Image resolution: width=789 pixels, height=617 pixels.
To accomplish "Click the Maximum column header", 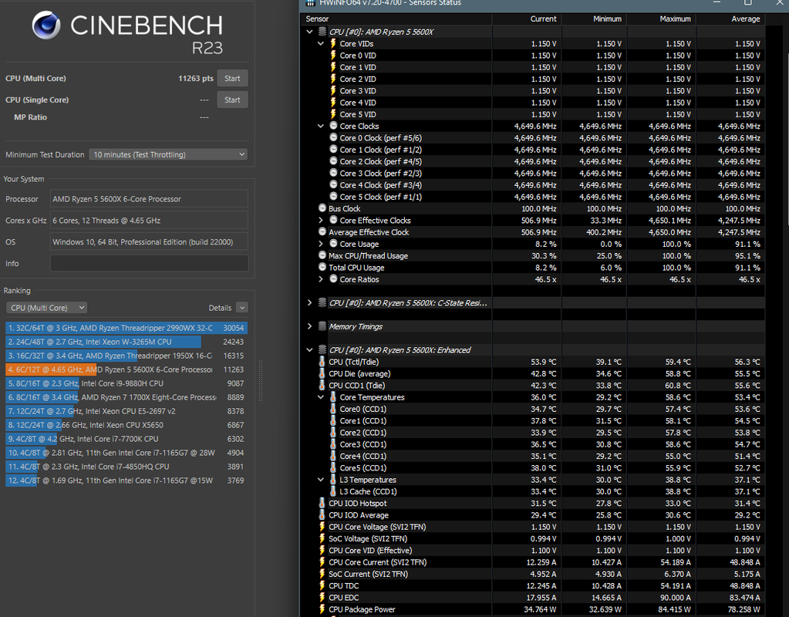I will [661, 19].
